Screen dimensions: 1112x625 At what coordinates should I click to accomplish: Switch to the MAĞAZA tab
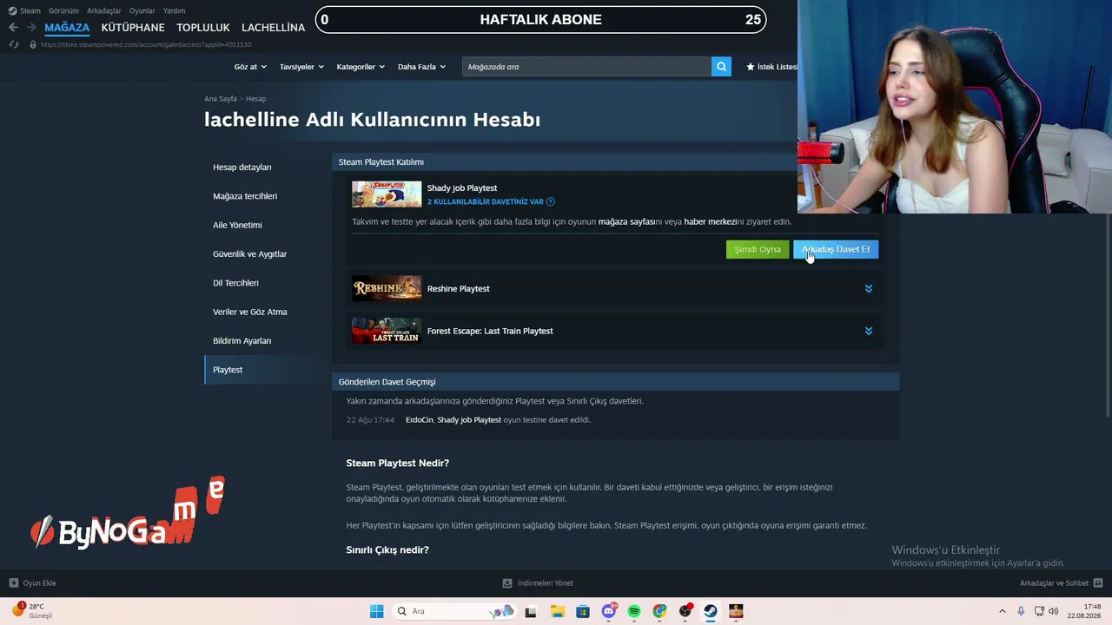pos(67,28)
